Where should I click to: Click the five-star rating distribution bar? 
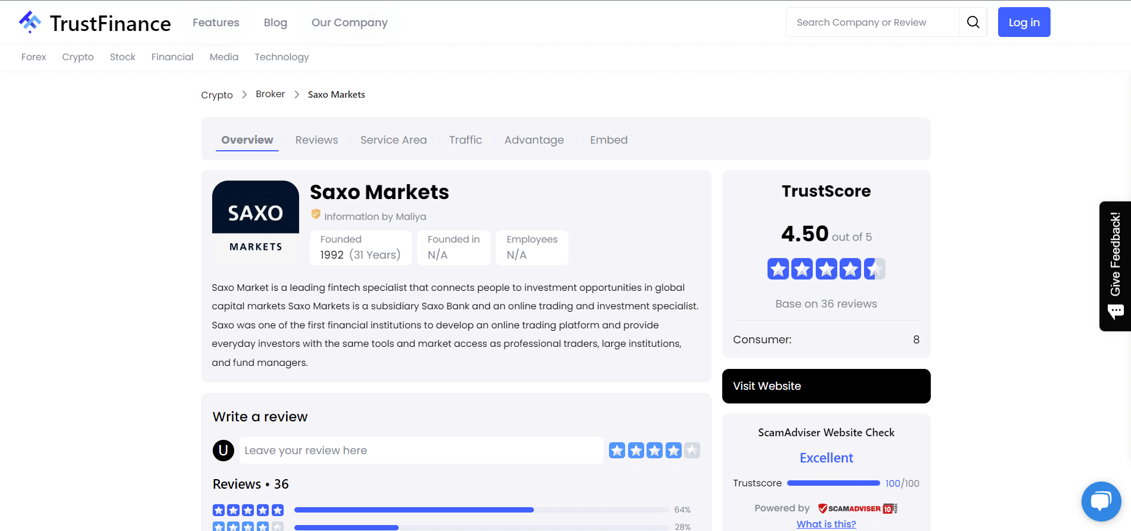click(481, 510)
